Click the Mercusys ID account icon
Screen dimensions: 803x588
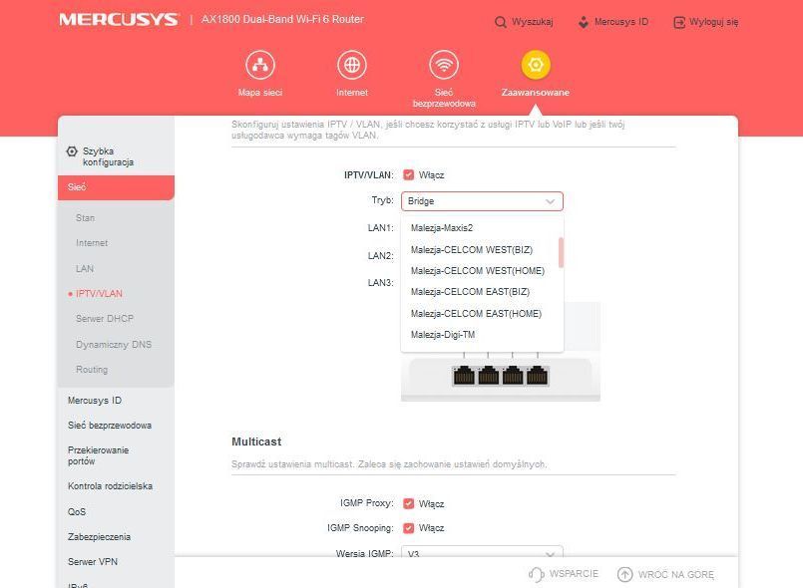coord(584,22)
